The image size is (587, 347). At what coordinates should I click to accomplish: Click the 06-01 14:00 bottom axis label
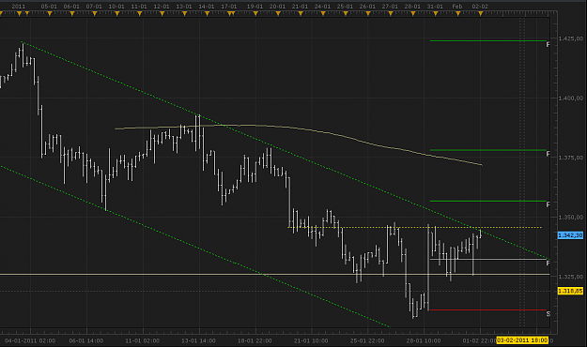pos(86,340)
